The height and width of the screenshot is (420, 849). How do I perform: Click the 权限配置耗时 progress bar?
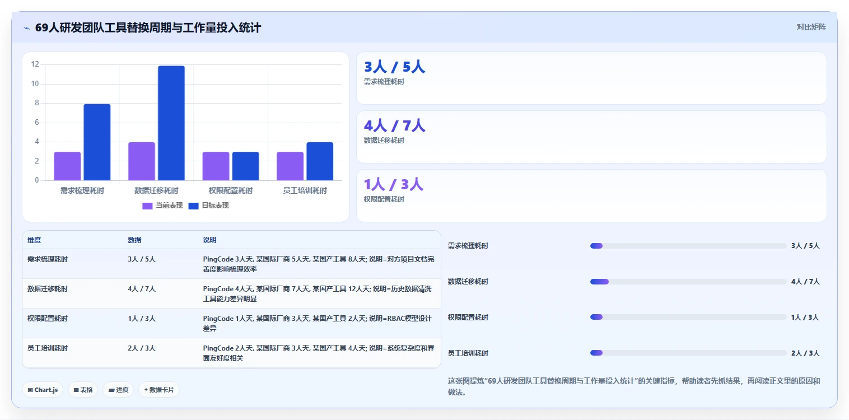click(x=688, y=317)
